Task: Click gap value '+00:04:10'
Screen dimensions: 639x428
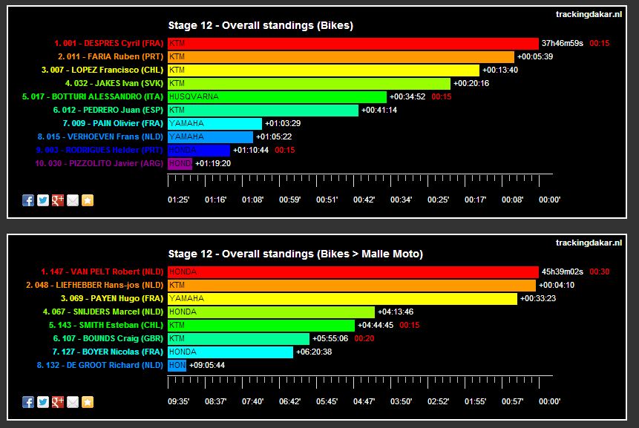Action: pyautogui.click(x=557, y=285)
